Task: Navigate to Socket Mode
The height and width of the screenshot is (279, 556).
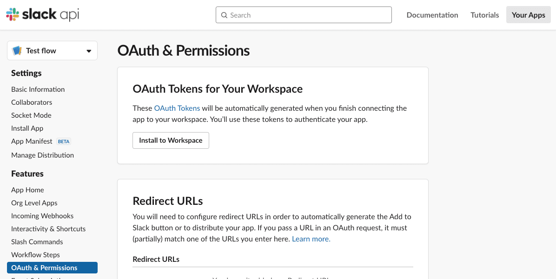Action: (x=31, y=115)
